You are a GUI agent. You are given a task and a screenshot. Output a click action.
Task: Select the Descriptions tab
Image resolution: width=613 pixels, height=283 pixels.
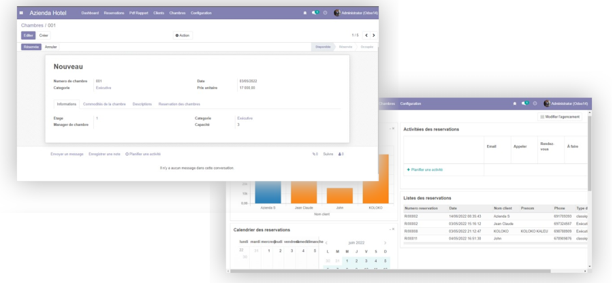coord(142,104)
